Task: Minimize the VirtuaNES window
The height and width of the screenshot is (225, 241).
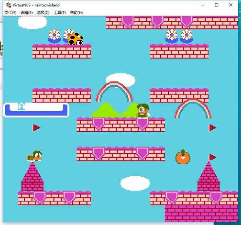Action: [203, 5]
